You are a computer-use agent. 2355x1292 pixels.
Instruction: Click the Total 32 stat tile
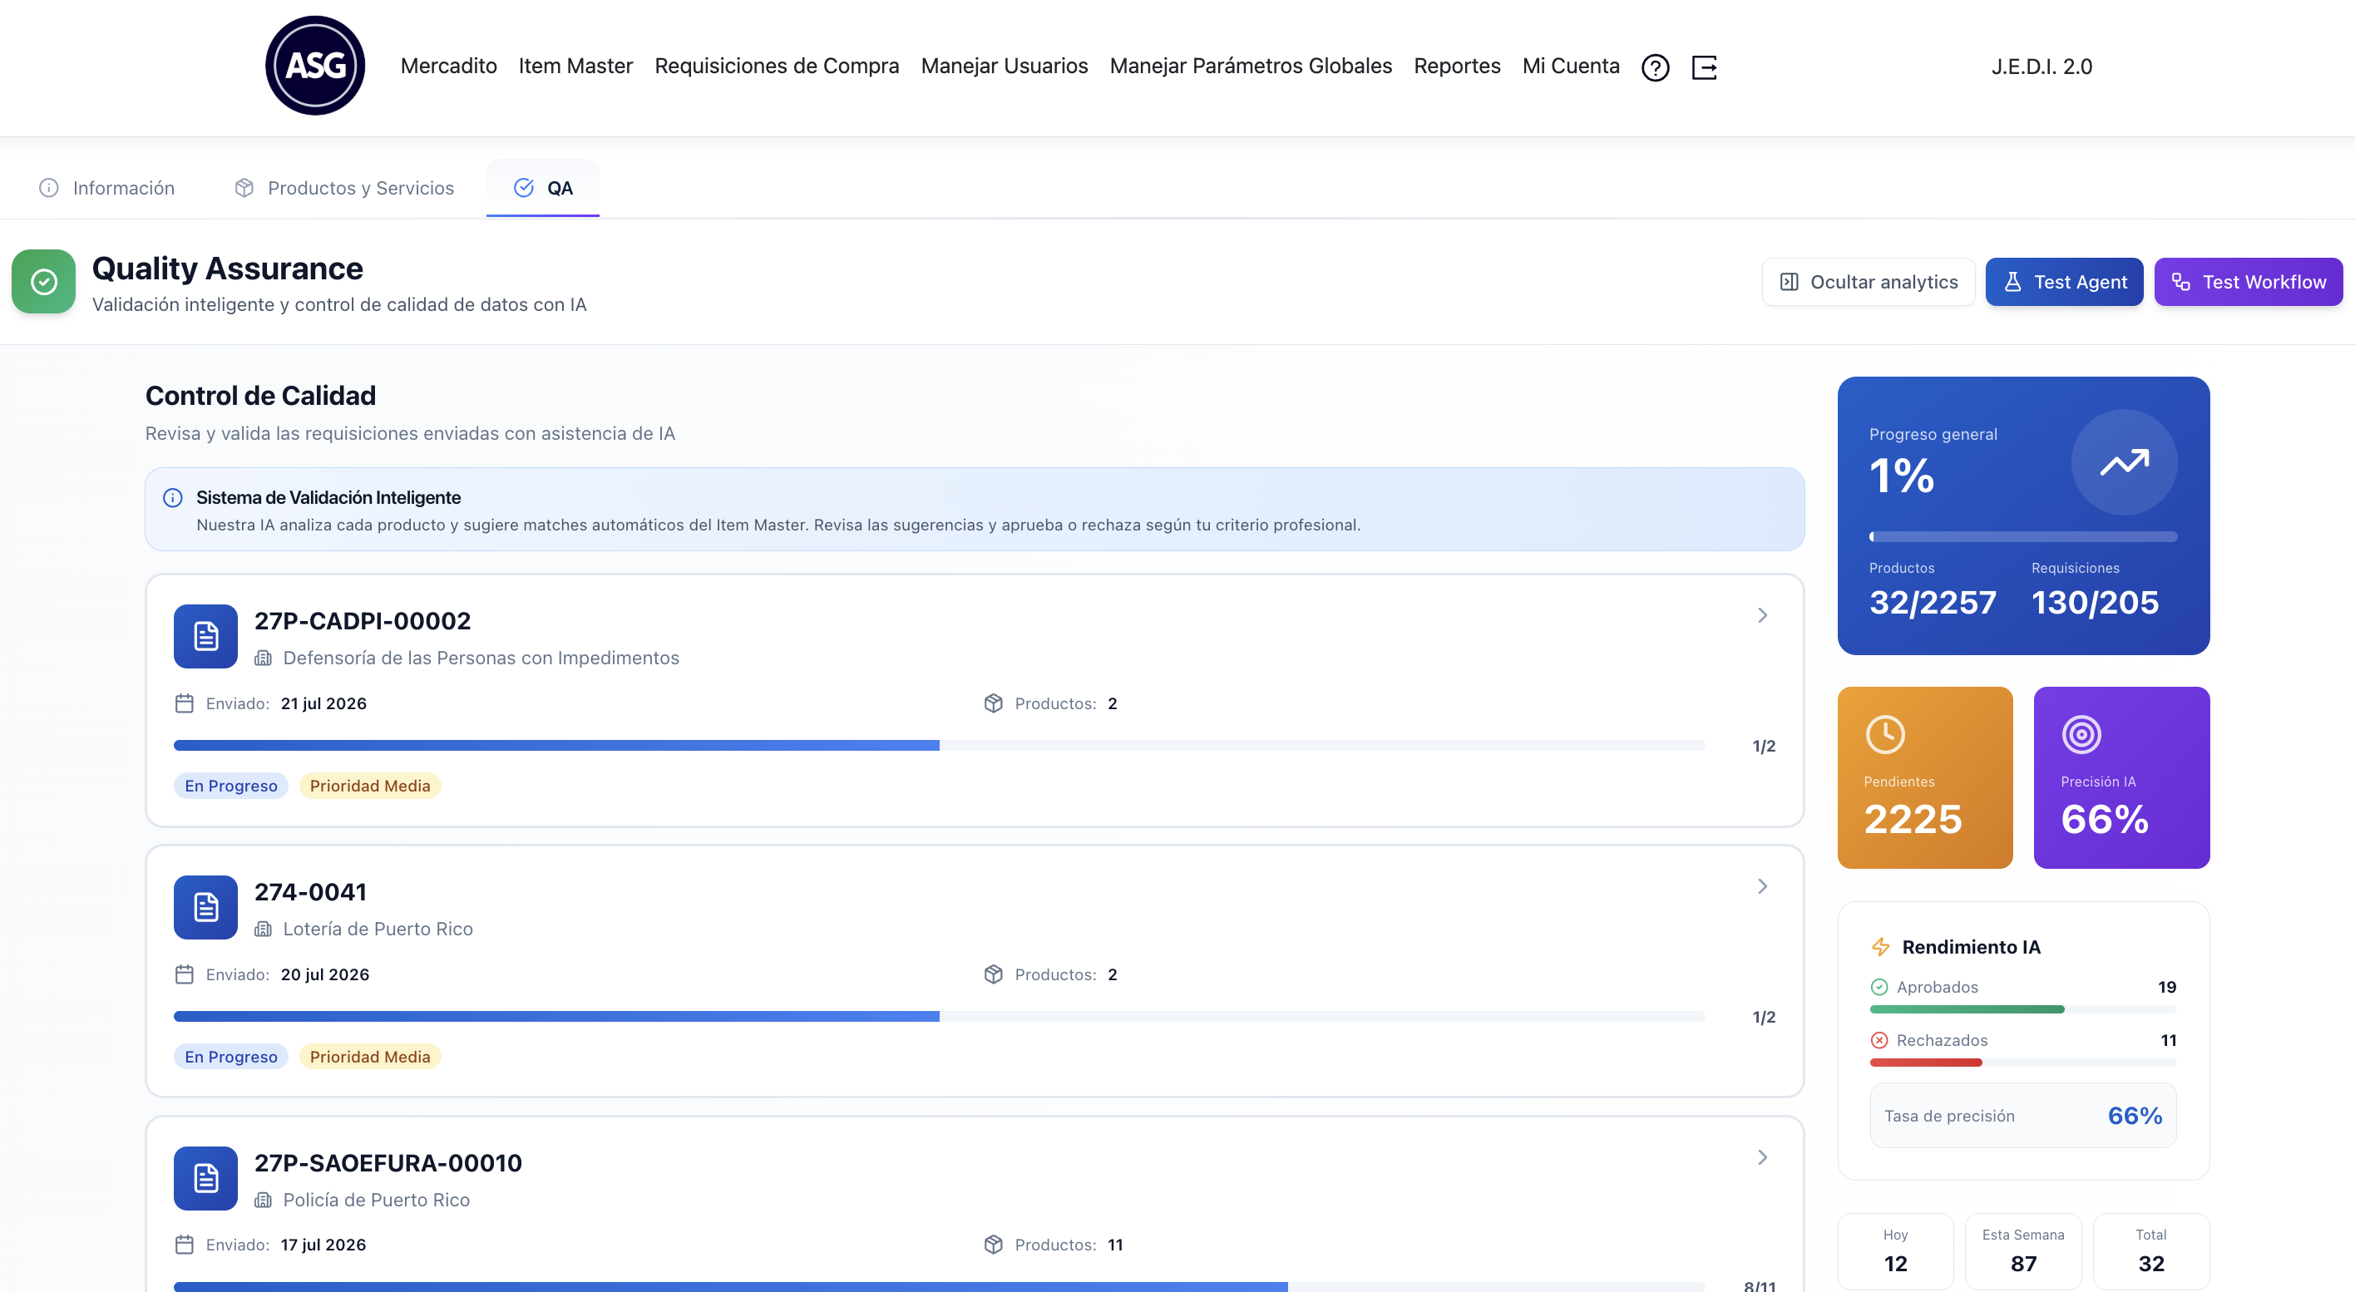pyautogui.click(x=2151, y=1251)
